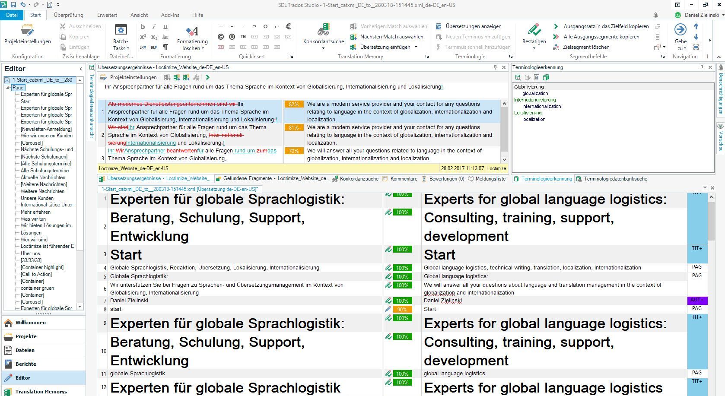
Task: Insert the copyright symbol from QuickInsert
Action: click(221, 37)
